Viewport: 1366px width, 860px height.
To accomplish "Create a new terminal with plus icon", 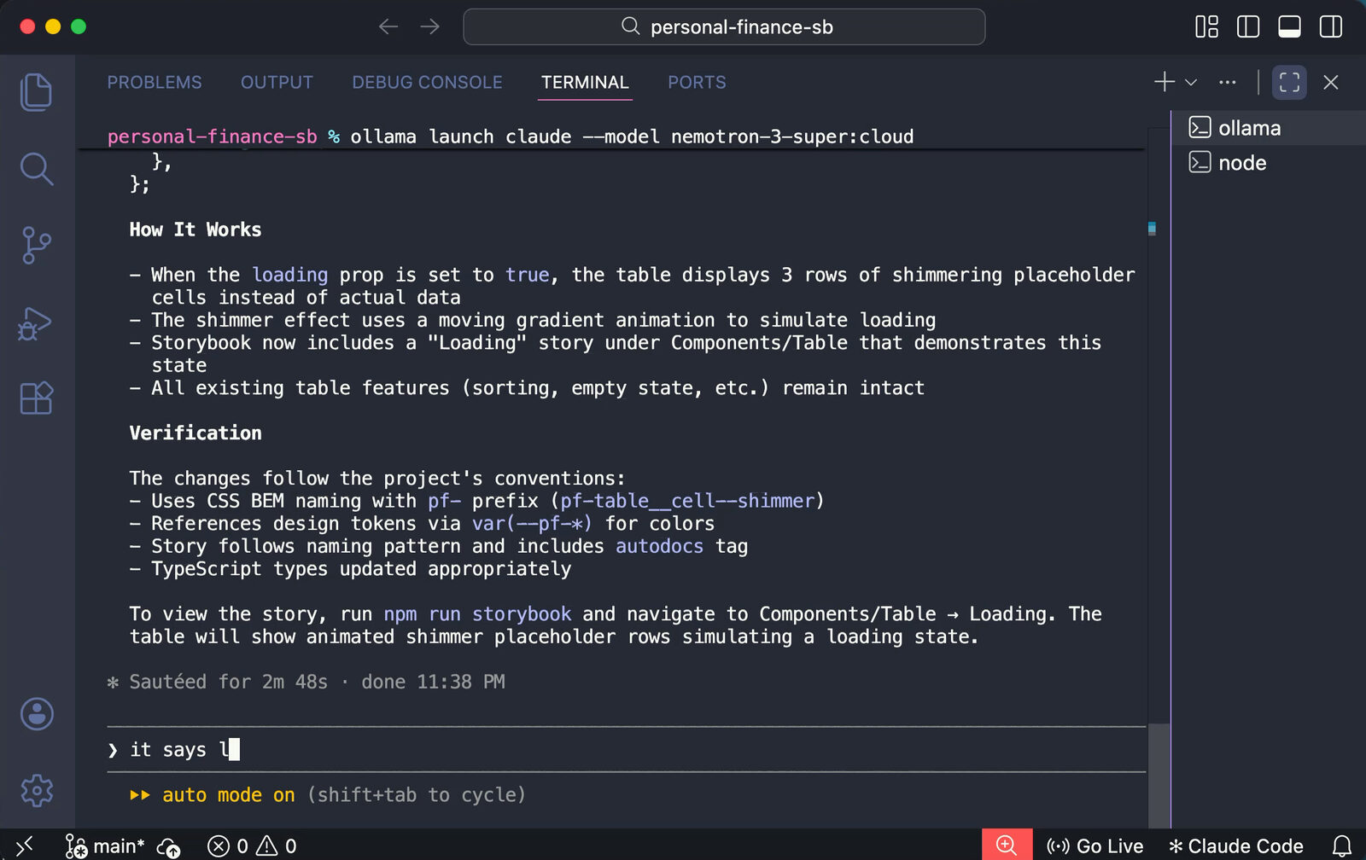I will pos(1165,82).
